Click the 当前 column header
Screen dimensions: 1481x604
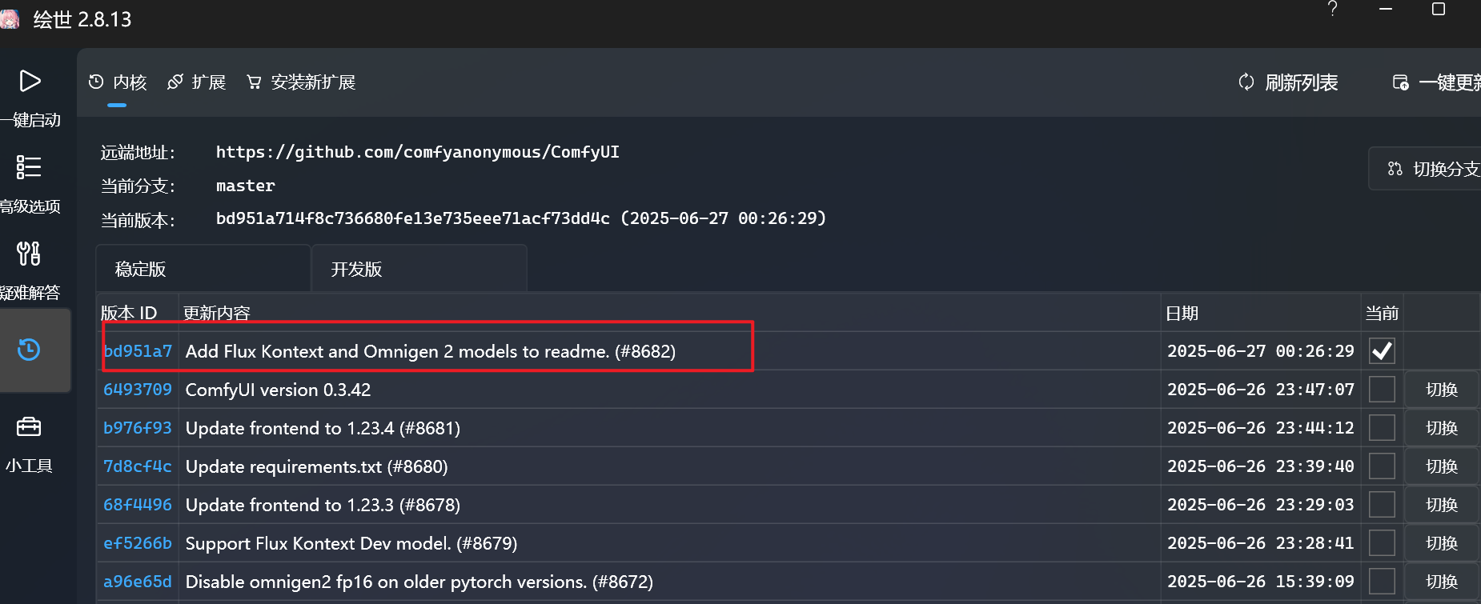(1382, 313)
